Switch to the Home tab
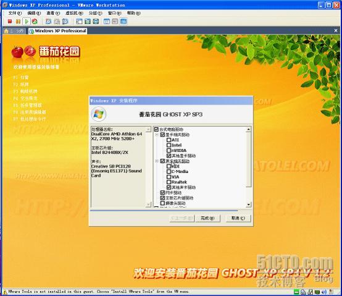This screenshot has height=296, width=342. pos(14,31)
